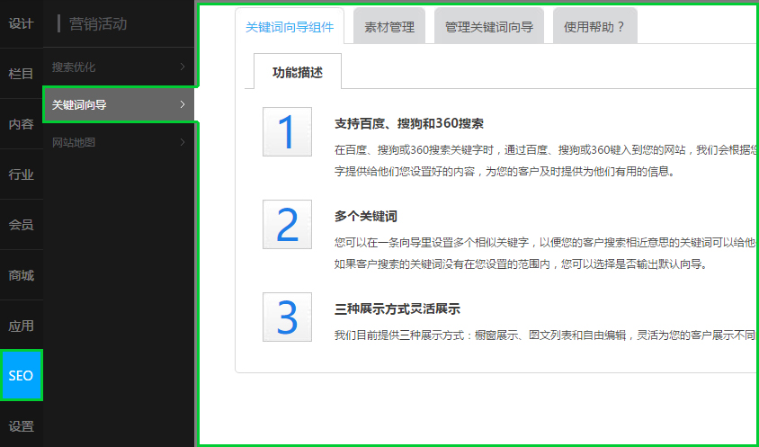Screen dimensions: 759x447
Task: Open the 会员 sidebar item
Action: pos(21,225)
